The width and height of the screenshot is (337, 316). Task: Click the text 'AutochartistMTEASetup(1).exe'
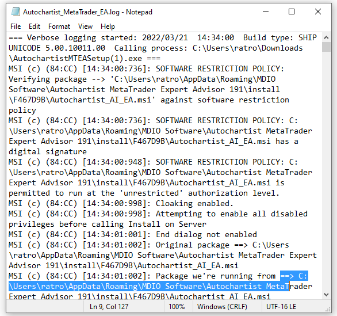coord(78,59)
